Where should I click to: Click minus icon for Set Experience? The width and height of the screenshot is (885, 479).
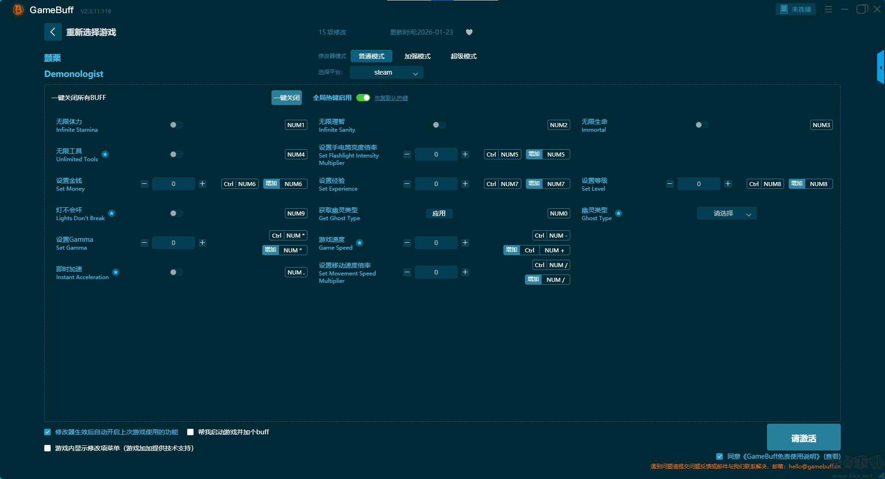pos(407,184)
